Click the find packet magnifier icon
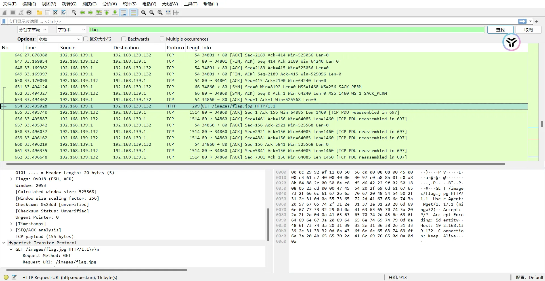Image resolution: width=545 pixels, height=281 pixels. (x=74, y=12)
